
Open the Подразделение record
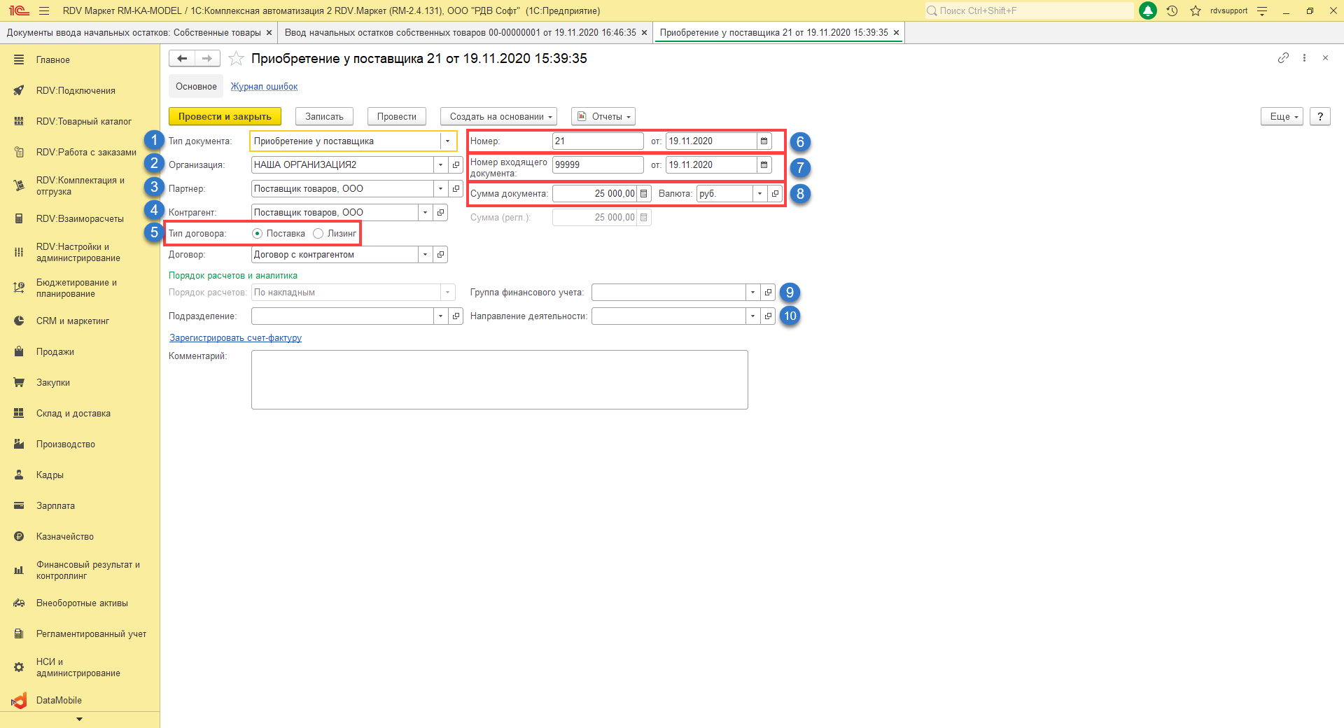pyautogui.click(x=456, y=316)
